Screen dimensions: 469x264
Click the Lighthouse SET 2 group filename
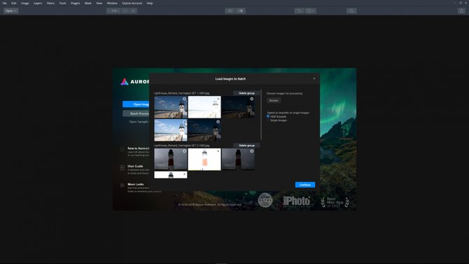(181, 146)
